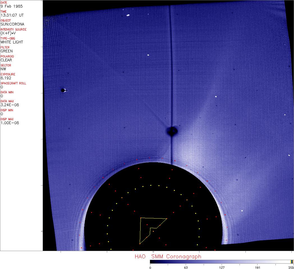The width and height of the screenshot is (294, 269).
Task: Select the SUN:CORONA object value
Action: tap(12, 24)
